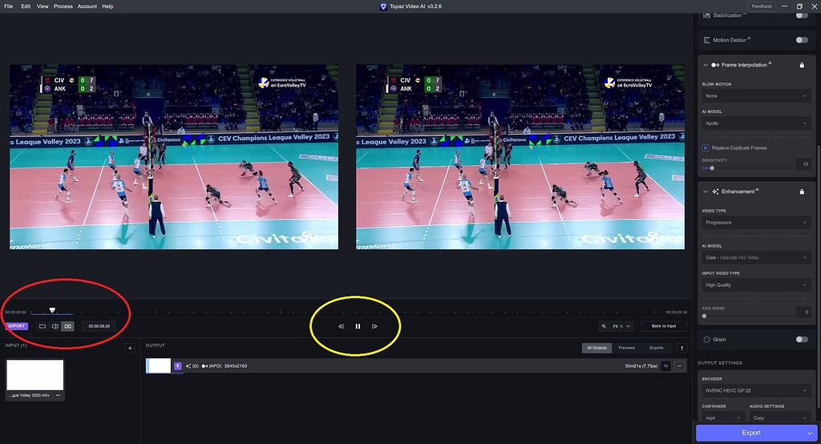The width and height of the screenshot is (821, 444).
Task: Open the Help menu
Action: click(x=107, y=6)
